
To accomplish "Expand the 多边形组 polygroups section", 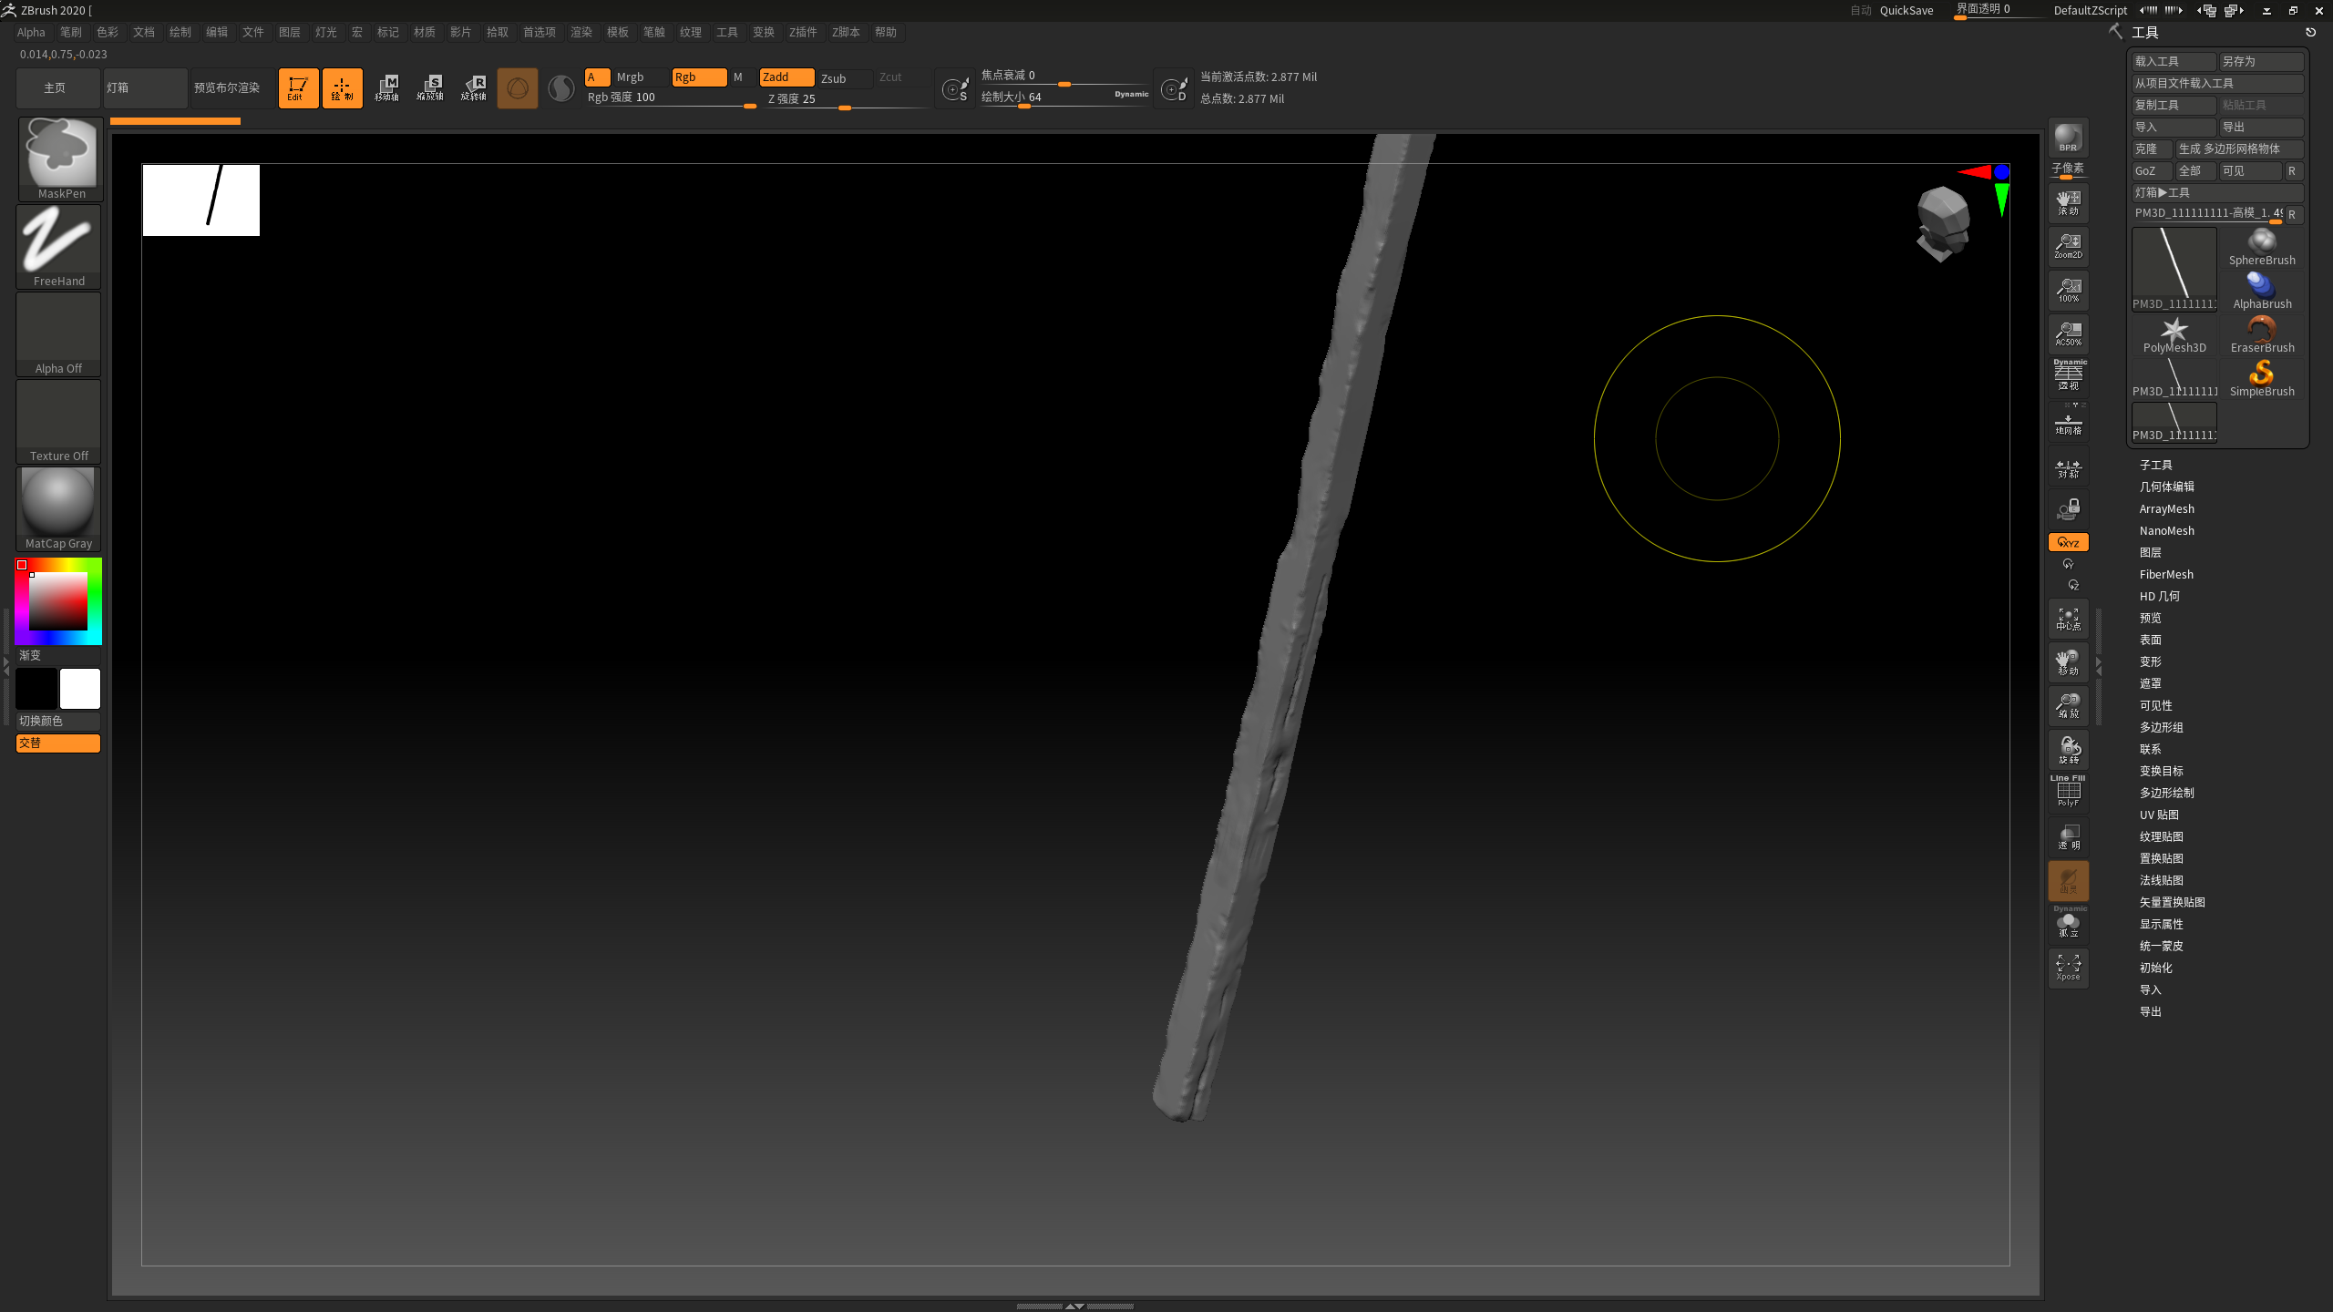I will point(2161,727).
